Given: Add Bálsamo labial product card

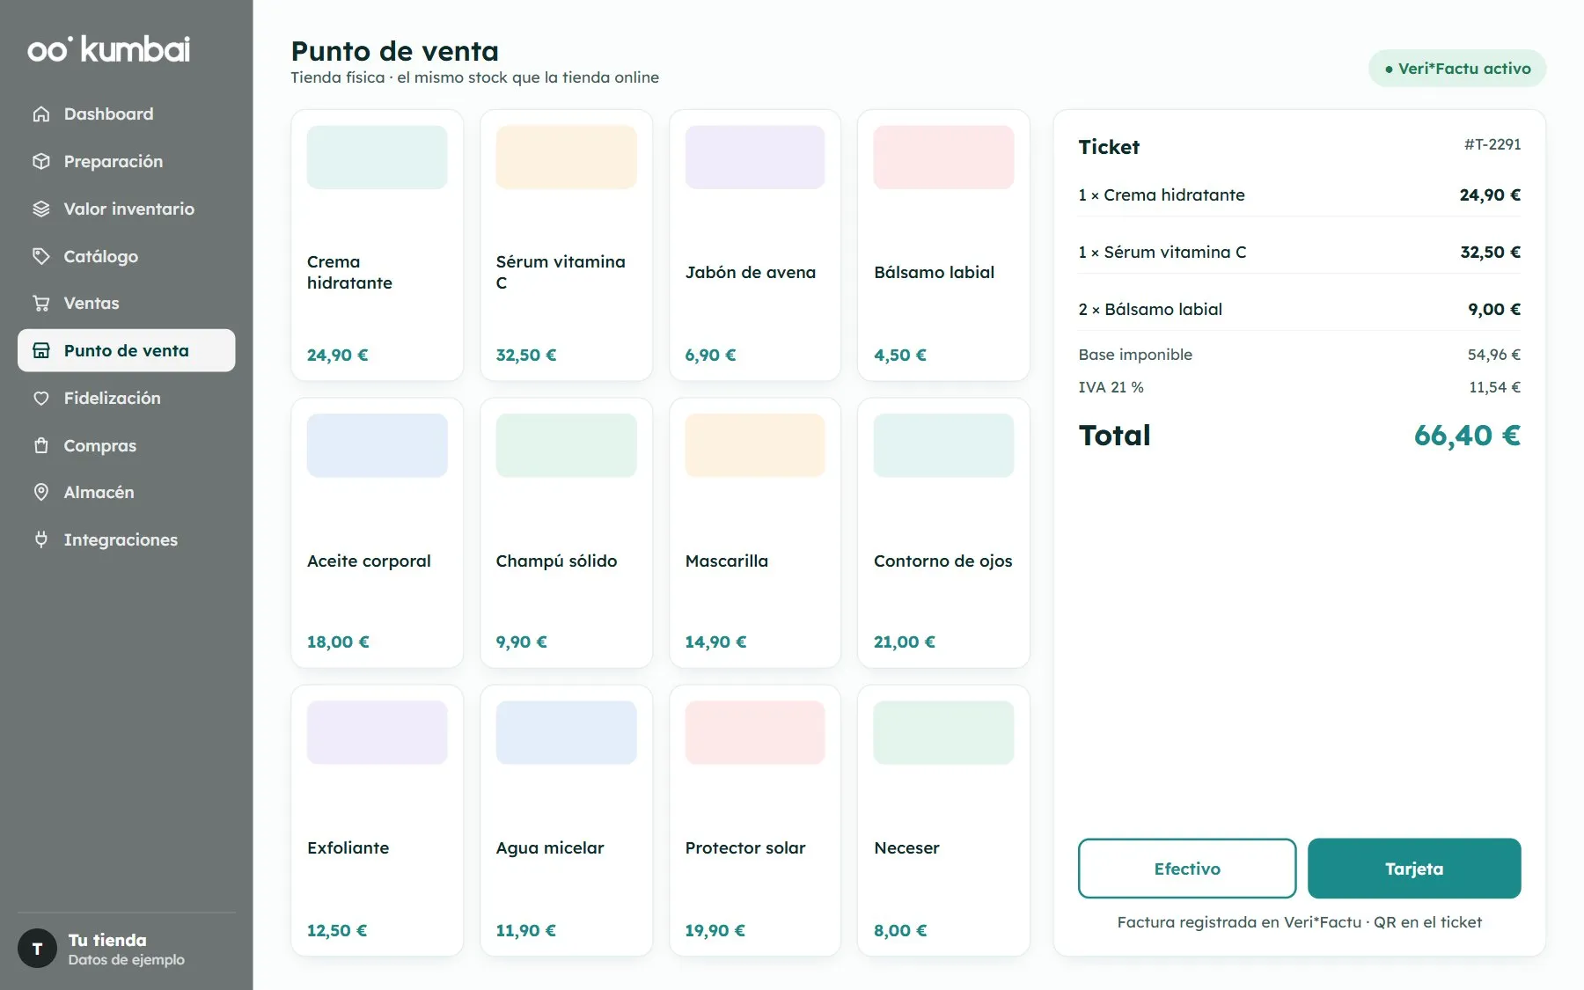Looking at the screenshot, I should tap(943, 246).
